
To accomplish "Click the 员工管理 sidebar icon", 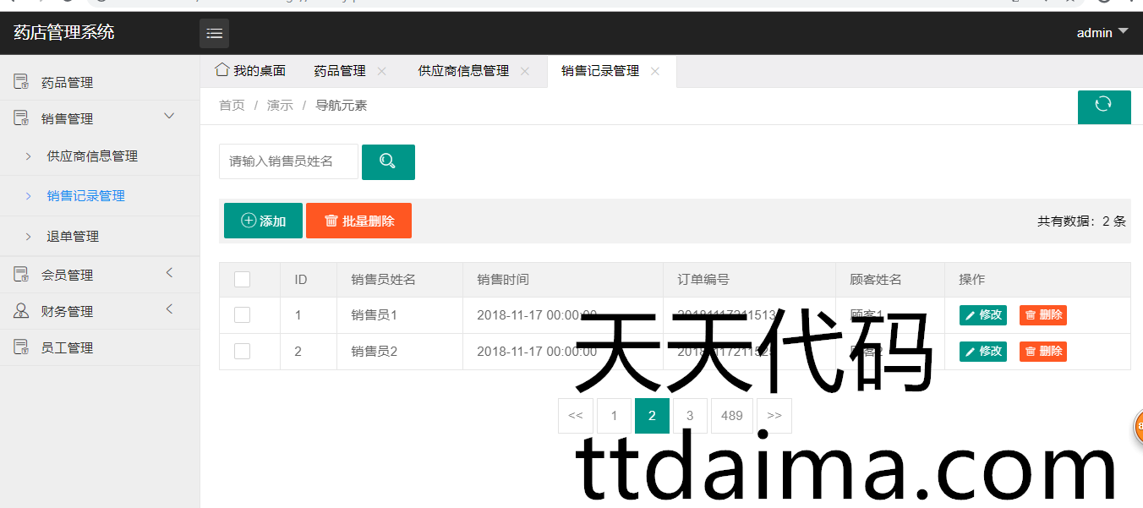I will pyautogui.click(x=21, y=347).
